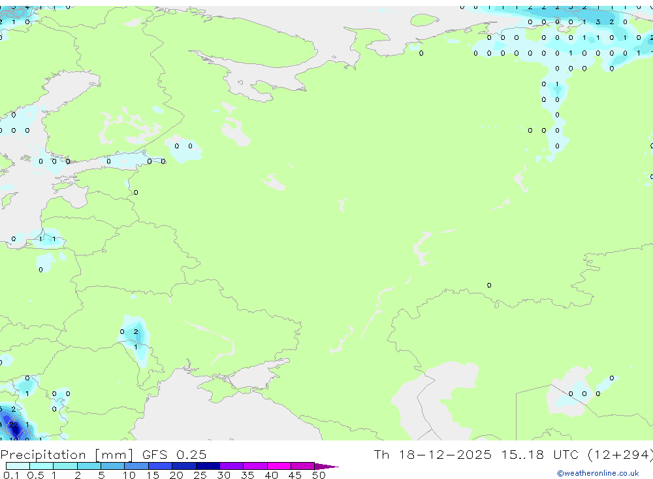Click the '22' precipitation value on the map
Image resolution: width=653 pixels, height=479 pixels.
click(13, 425)
